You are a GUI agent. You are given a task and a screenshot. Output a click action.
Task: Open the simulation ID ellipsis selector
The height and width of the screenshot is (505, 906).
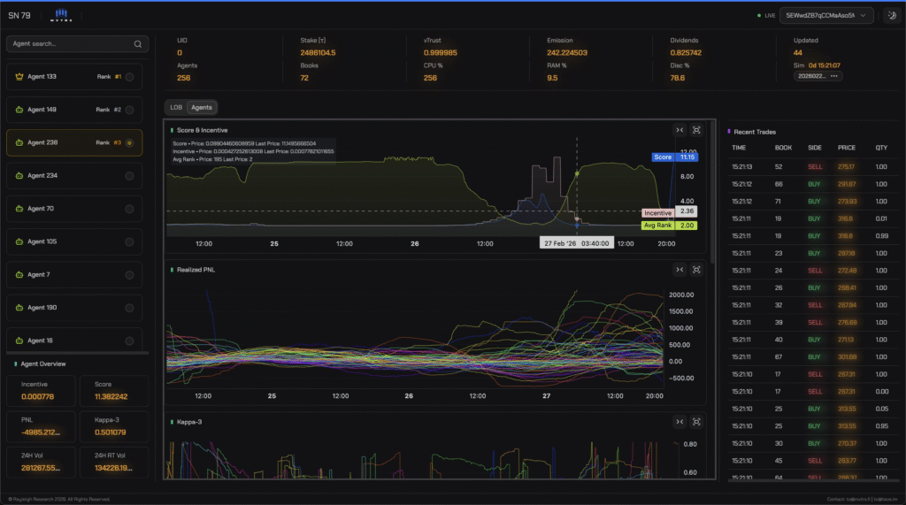834,76
